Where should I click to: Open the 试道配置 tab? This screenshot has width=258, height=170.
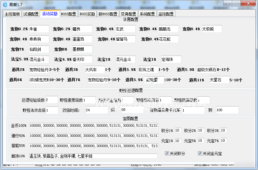click(x=31, y=14)
